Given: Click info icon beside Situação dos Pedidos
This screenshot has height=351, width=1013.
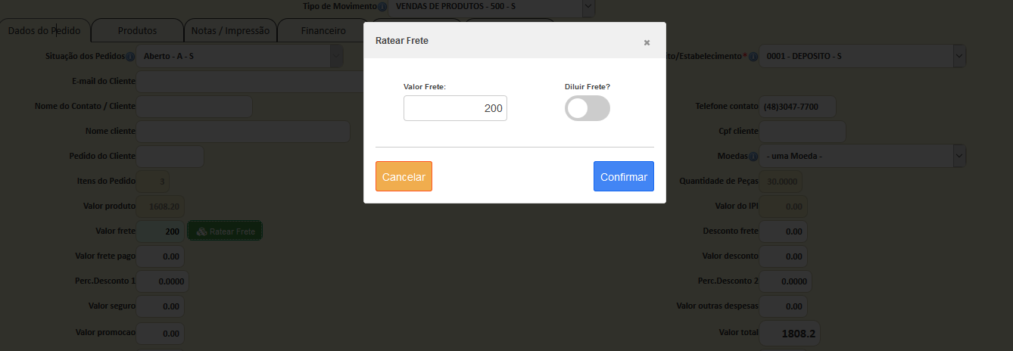Looking at the screenshot, I should 130,57.
